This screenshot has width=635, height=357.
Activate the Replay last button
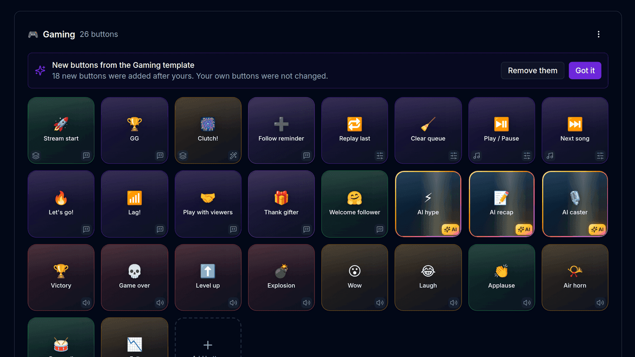354,130
